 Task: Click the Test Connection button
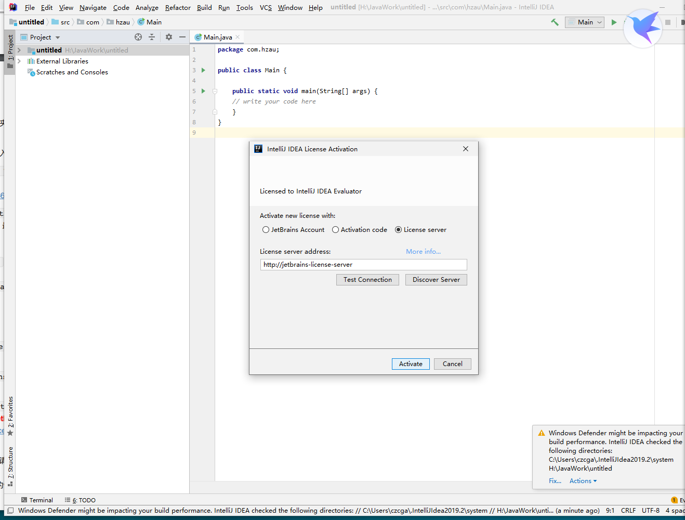click(x=367, y=280)
